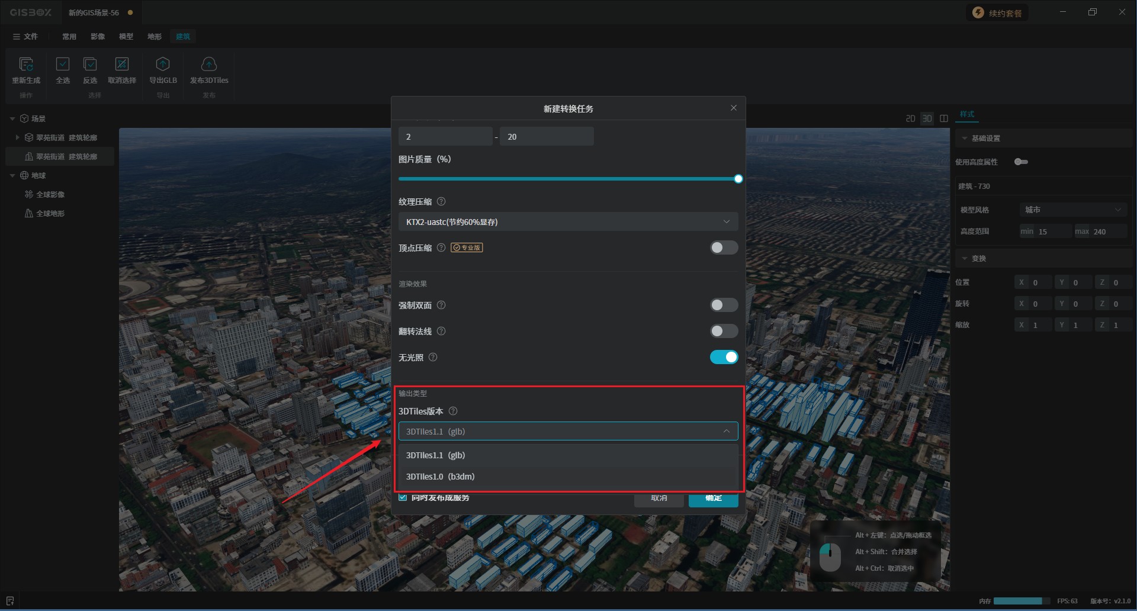Uncheck the 同时发布成服务 checkbox
Screen dimensions: 1137x611
tap(403, 498)
